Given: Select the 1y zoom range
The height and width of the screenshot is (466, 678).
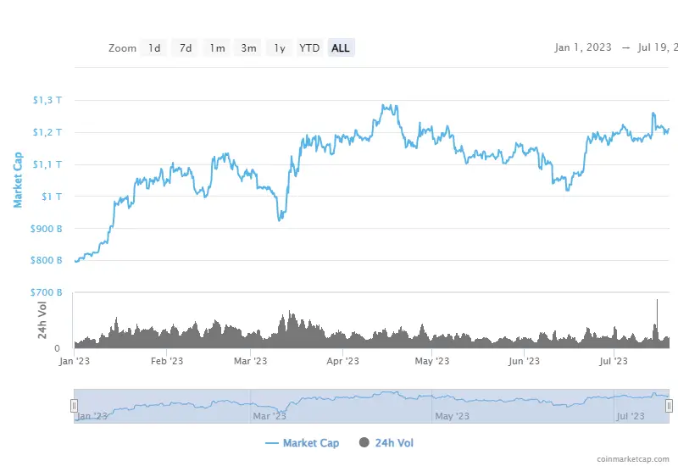Looking at the screenshot, I should coord(279,48).
